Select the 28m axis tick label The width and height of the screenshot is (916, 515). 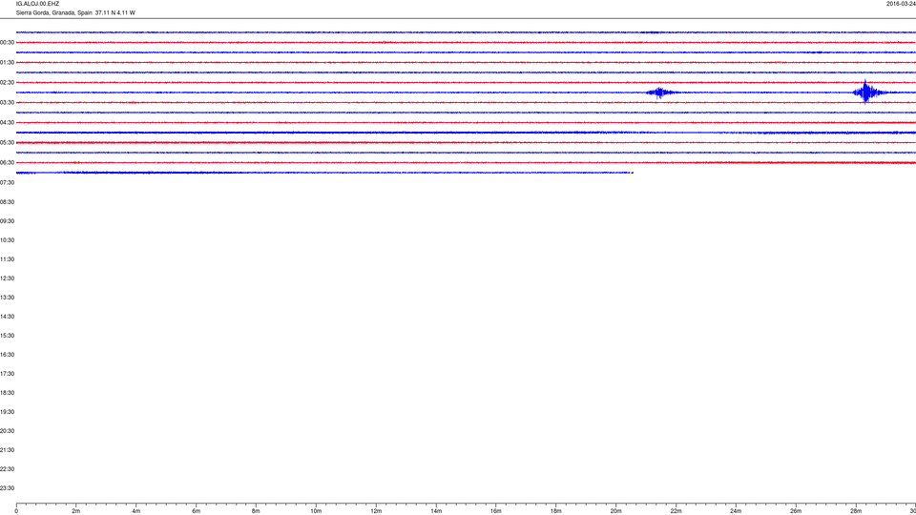tap(856, 511)
